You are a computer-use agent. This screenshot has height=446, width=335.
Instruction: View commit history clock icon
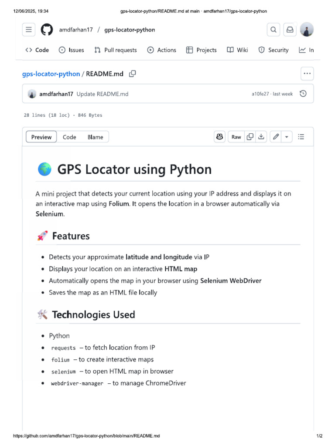(303, 94)
